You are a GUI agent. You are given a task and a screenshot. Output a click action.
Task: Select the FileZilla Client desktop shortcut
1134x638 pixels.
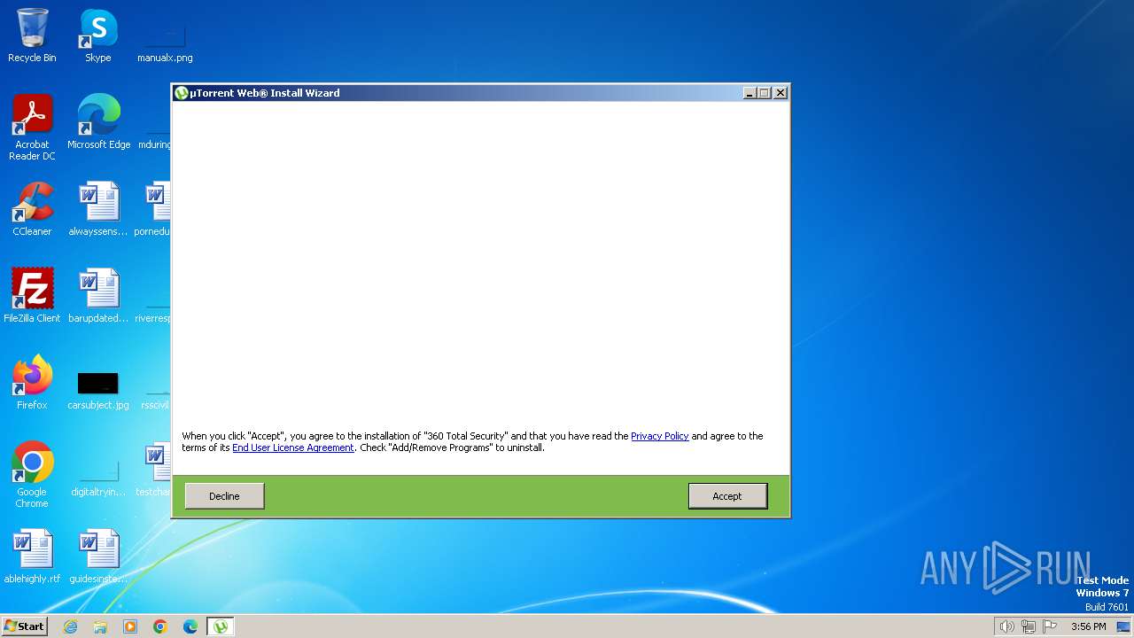coord(32,296)
